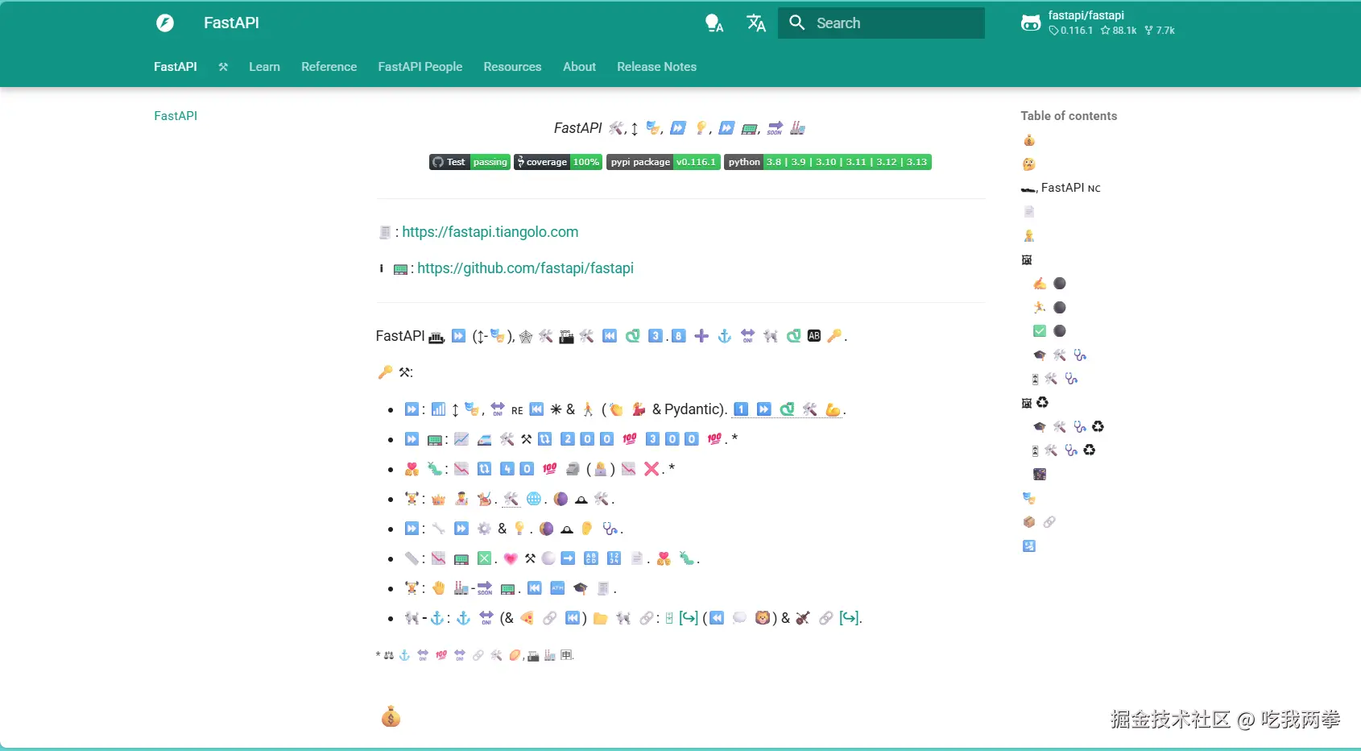Open the https://github.com/fastapi/fastapi link

(525, 268)
